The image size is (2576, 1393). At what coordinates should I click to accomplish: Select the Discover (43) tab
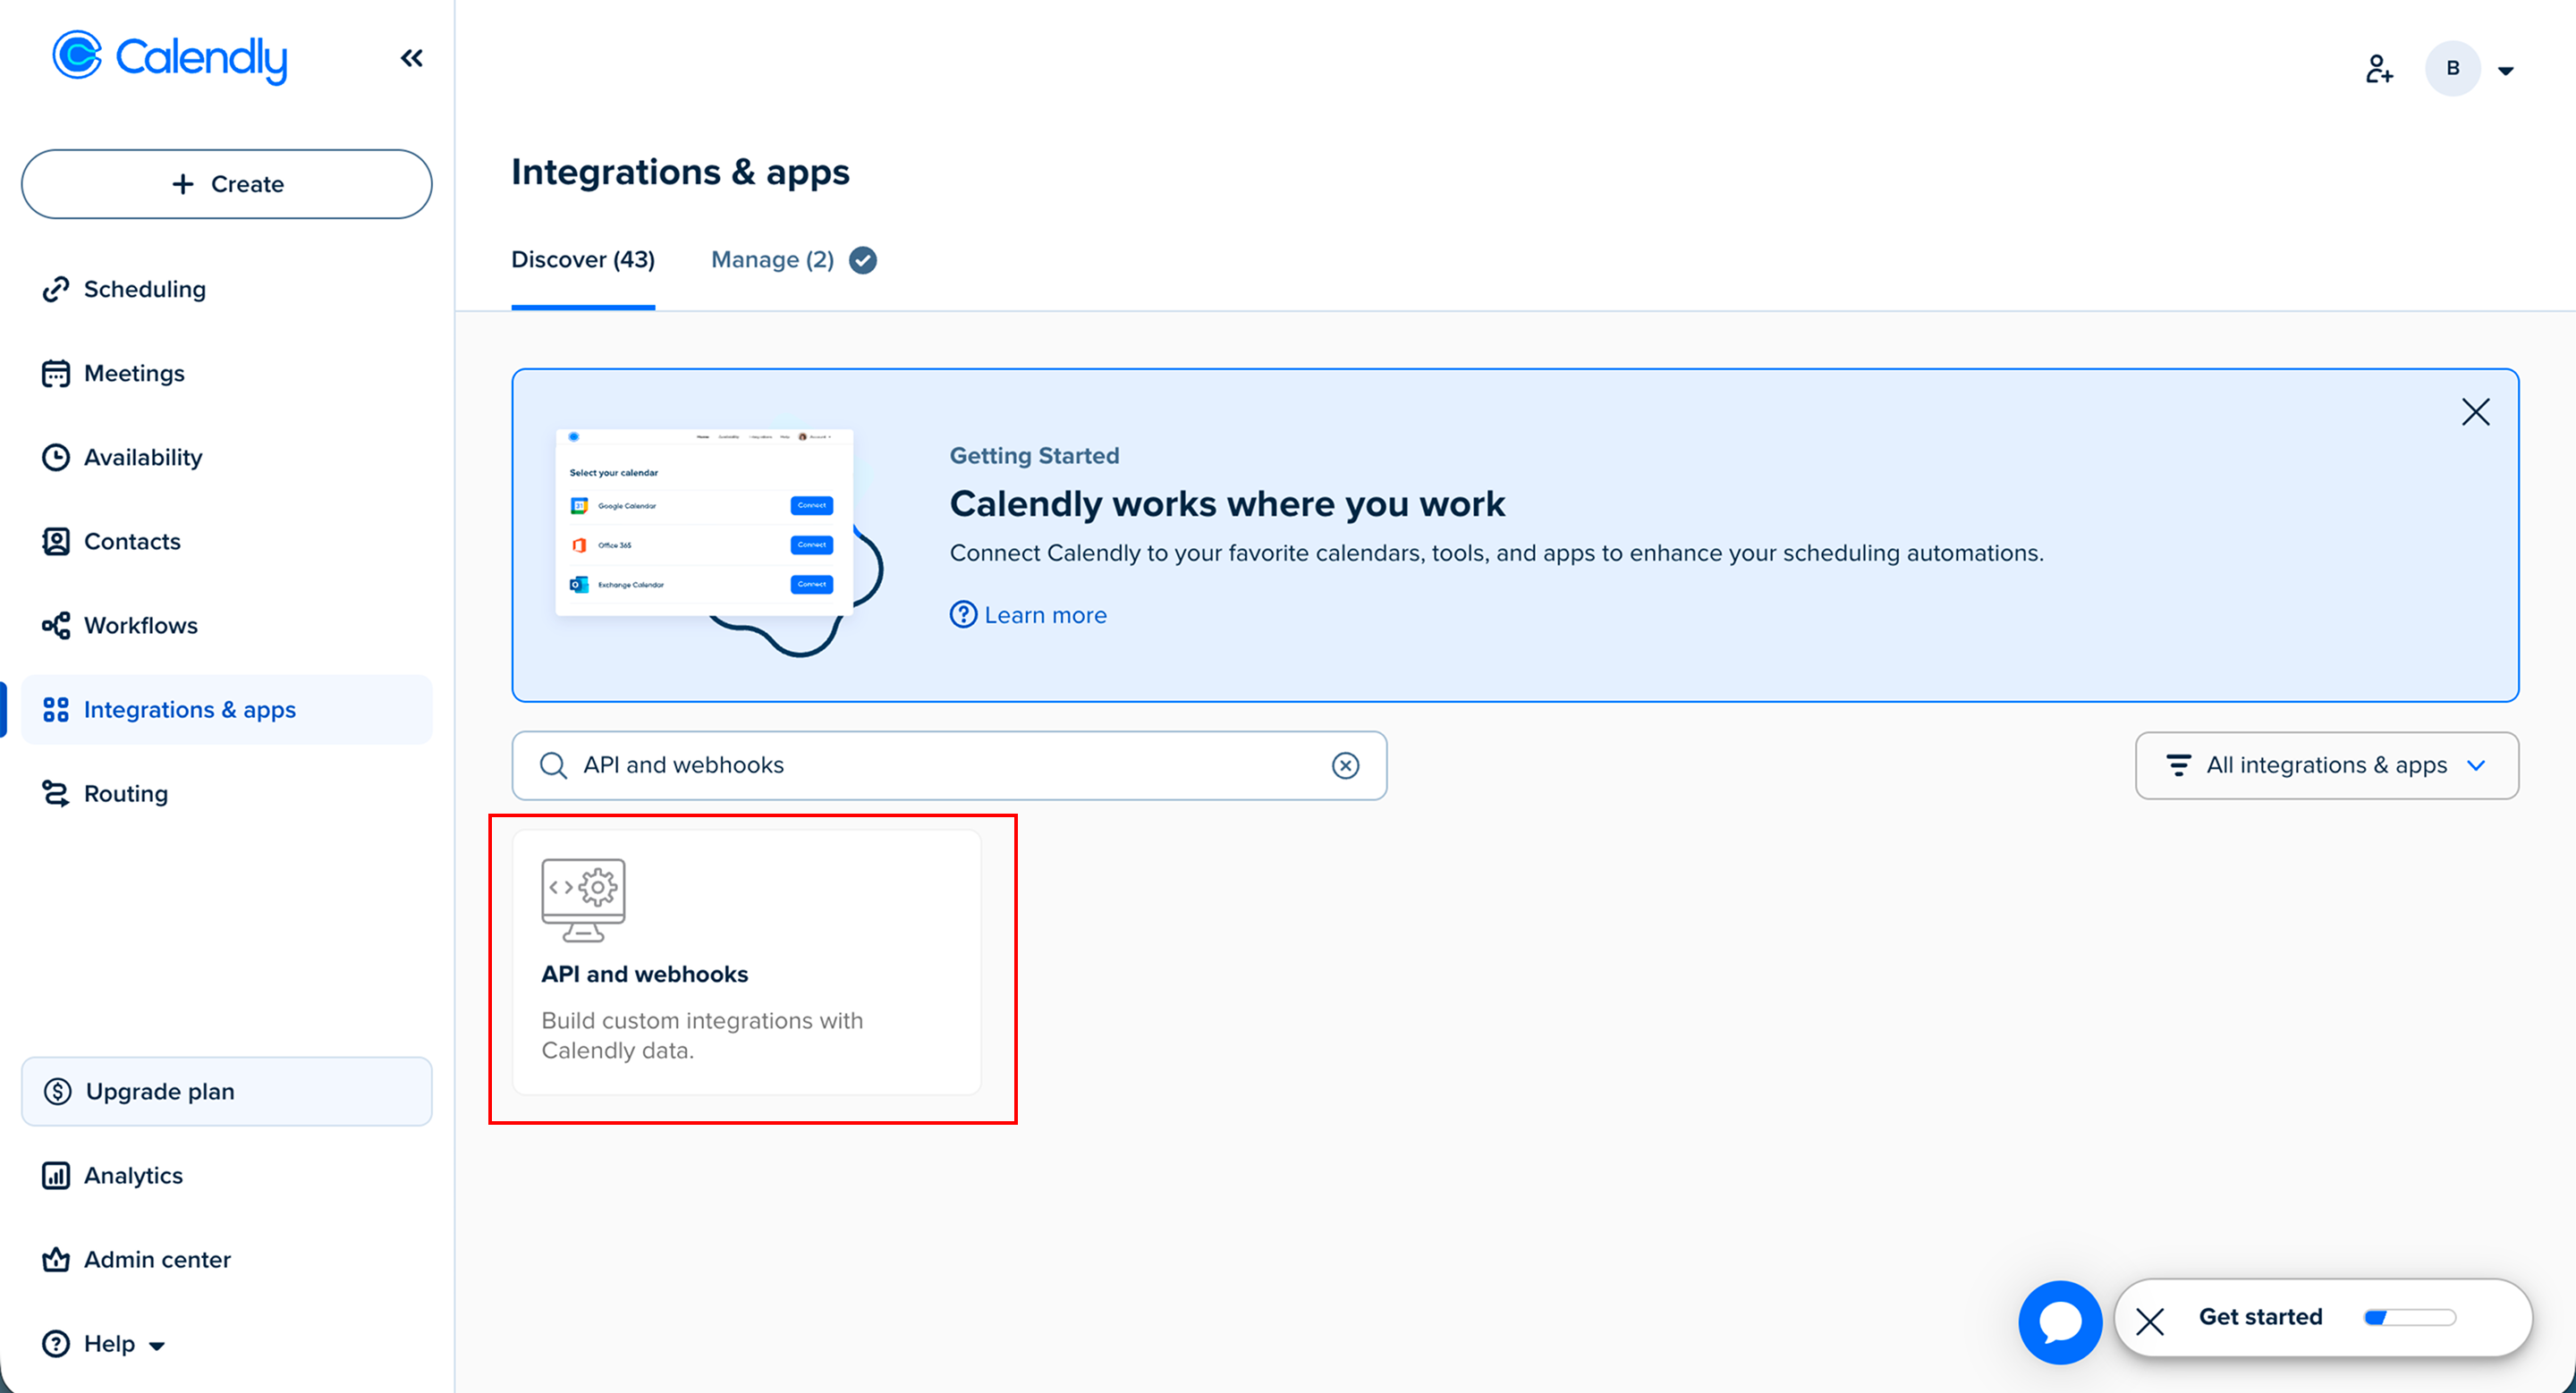point(583,260)
